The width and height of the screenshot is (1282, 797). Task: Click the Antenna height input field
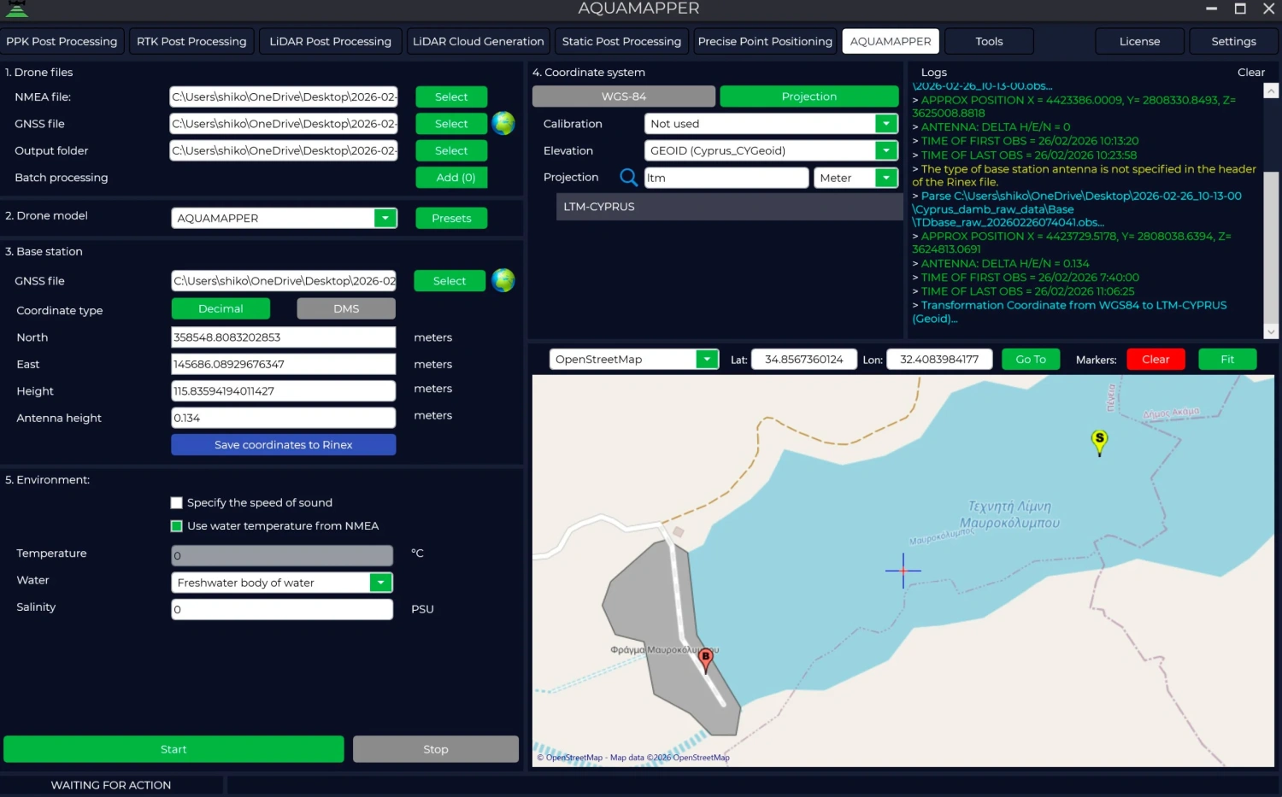coord(284,418)
